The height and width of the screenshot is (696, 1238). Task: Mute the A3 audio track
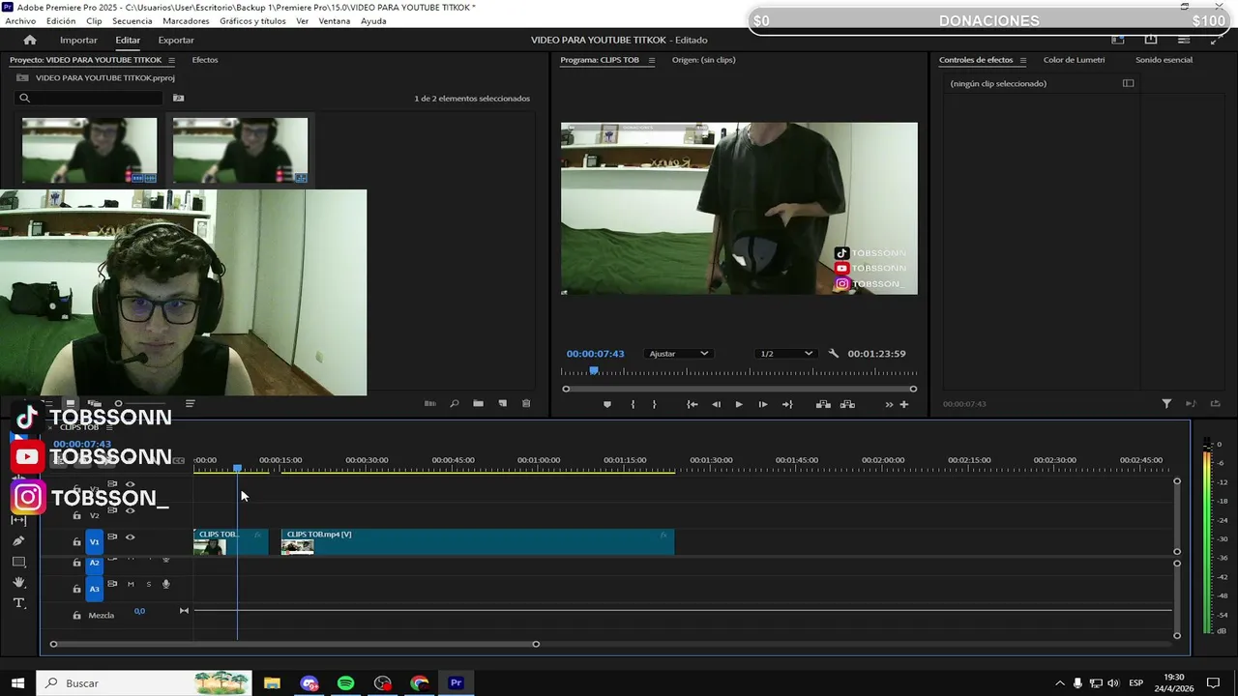click(x=131, y=584)
